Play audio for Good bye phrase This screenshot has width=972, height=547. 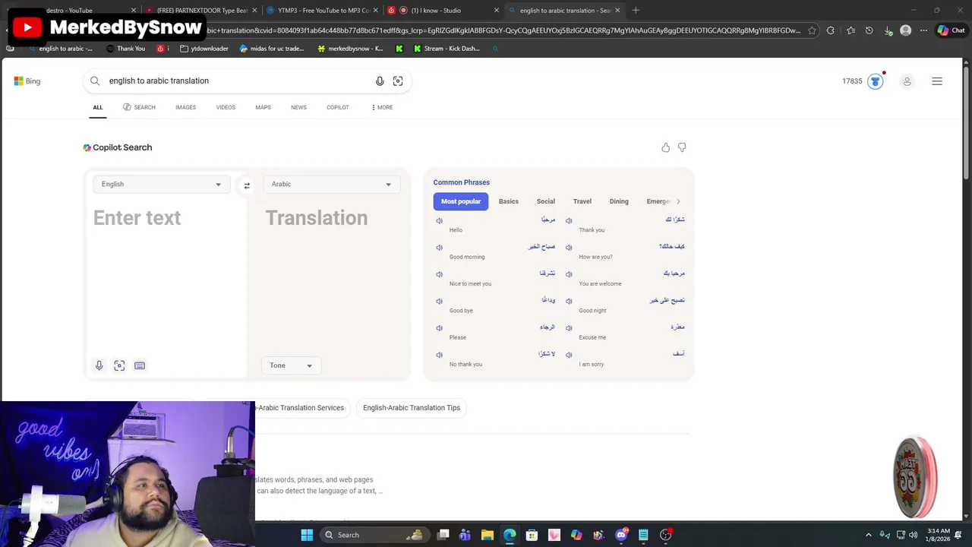point(439,302)
